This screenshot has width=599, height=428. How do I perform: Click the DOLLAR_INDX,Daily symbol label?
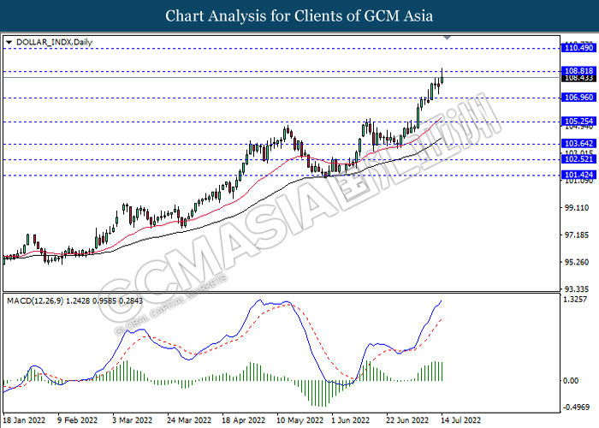point(54,43)
